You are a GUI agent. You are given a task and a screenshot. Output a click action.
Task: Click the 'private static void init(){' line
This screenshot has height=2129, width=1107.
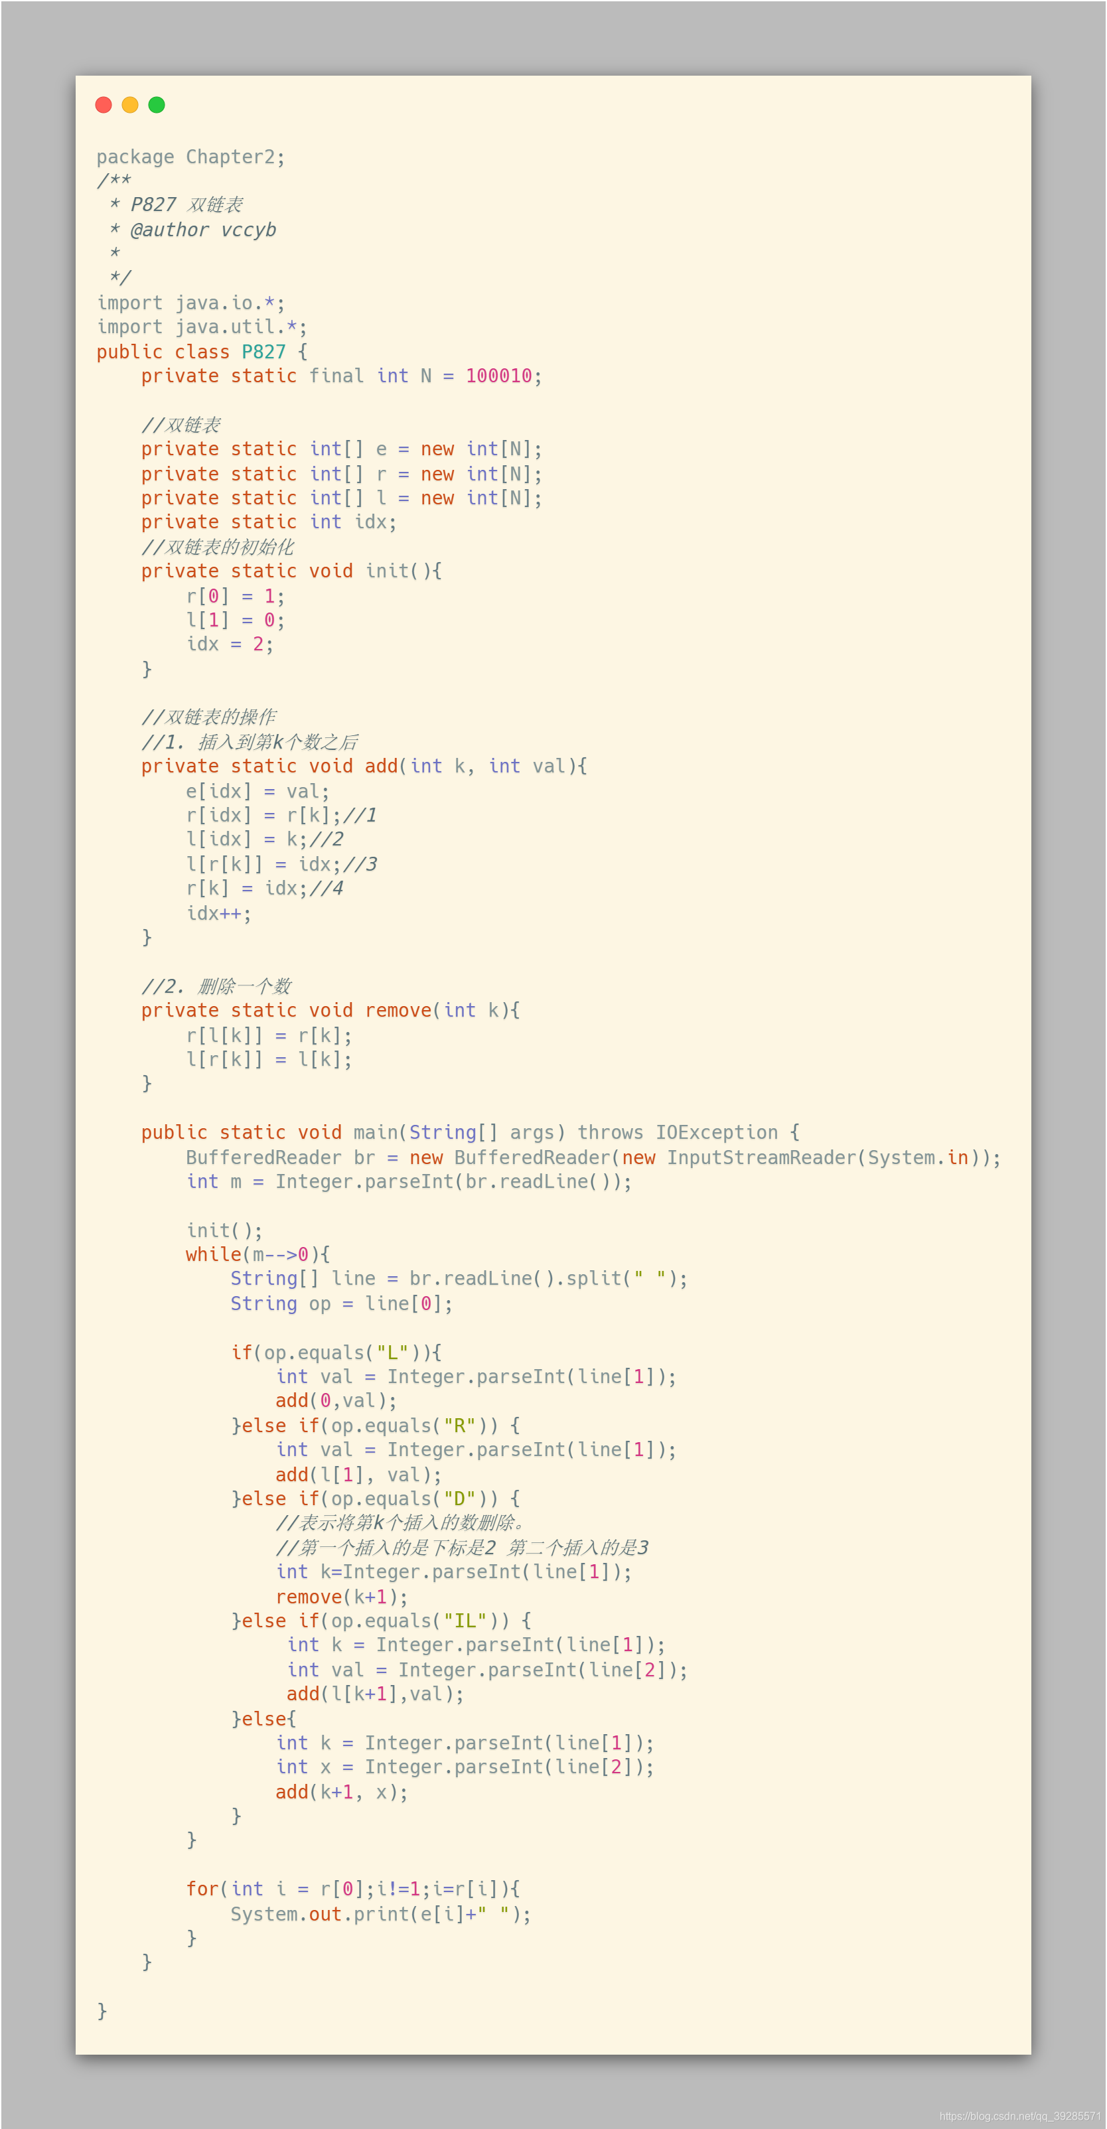291,571
